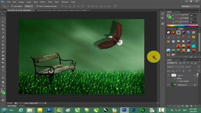Select the Crop tool

[3, 29]
